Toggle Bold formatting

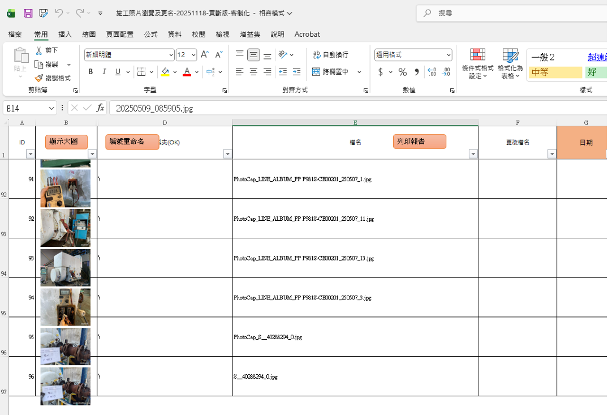click(90, 71)
